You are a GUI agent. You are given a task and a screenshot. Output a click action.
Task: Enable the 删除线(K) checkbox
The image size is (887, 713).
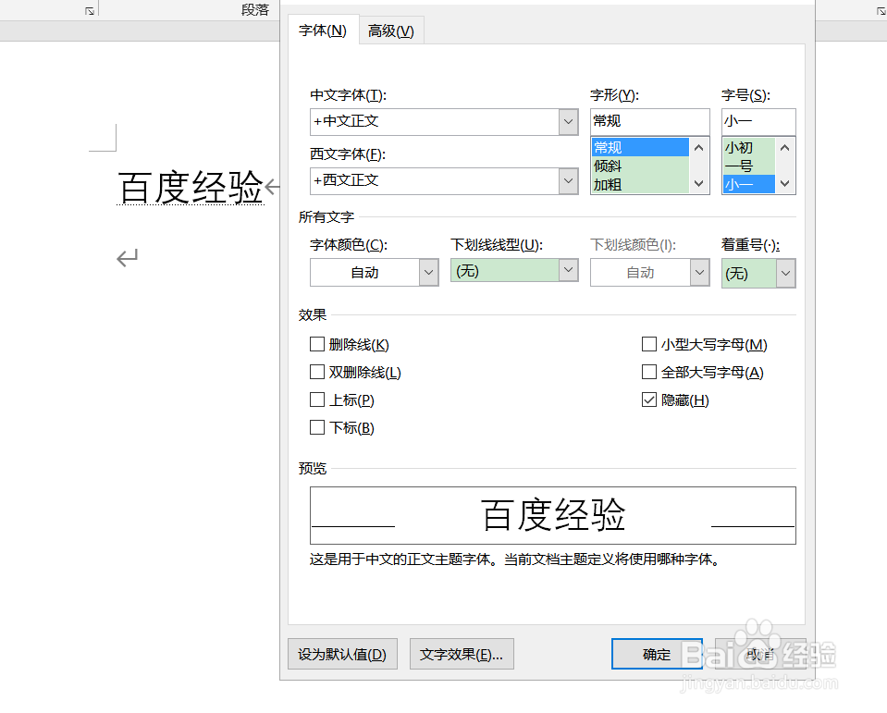(x=316, y=344)
